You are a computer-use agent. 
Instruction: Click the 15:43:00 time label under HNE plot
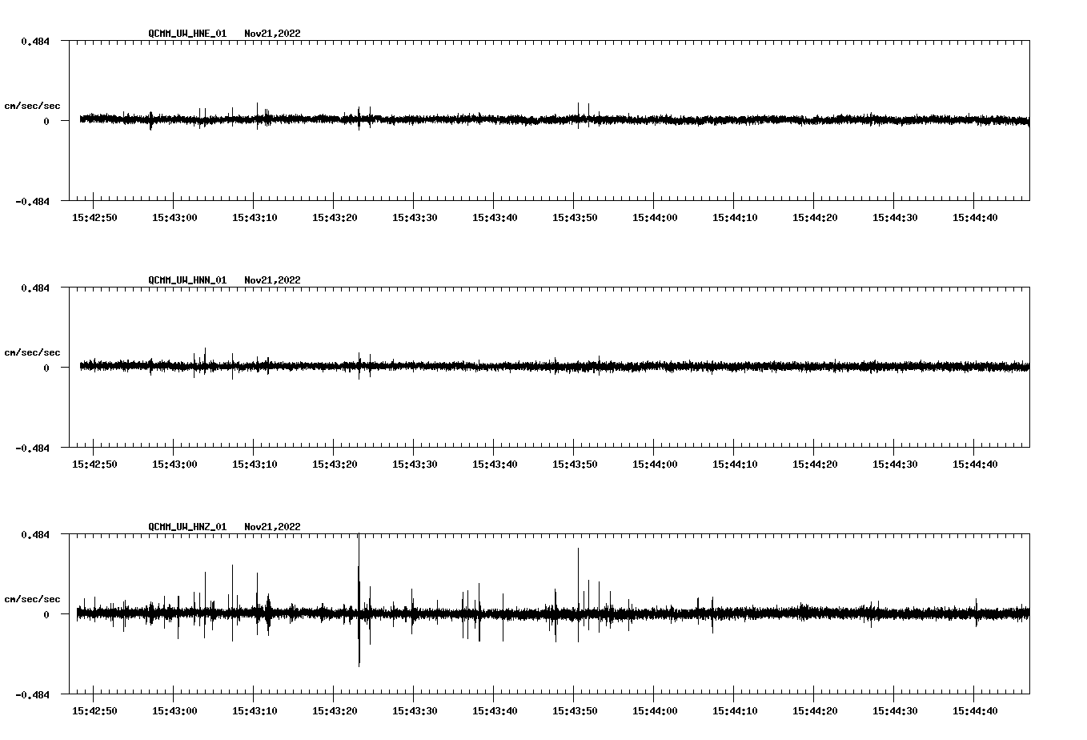[x=174, y=218]
